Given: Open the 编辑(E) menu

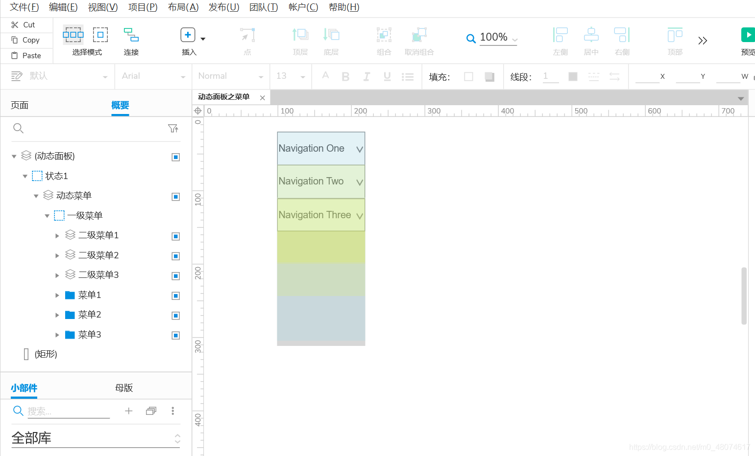Looking at the screenshot, I should click(63, 7).
